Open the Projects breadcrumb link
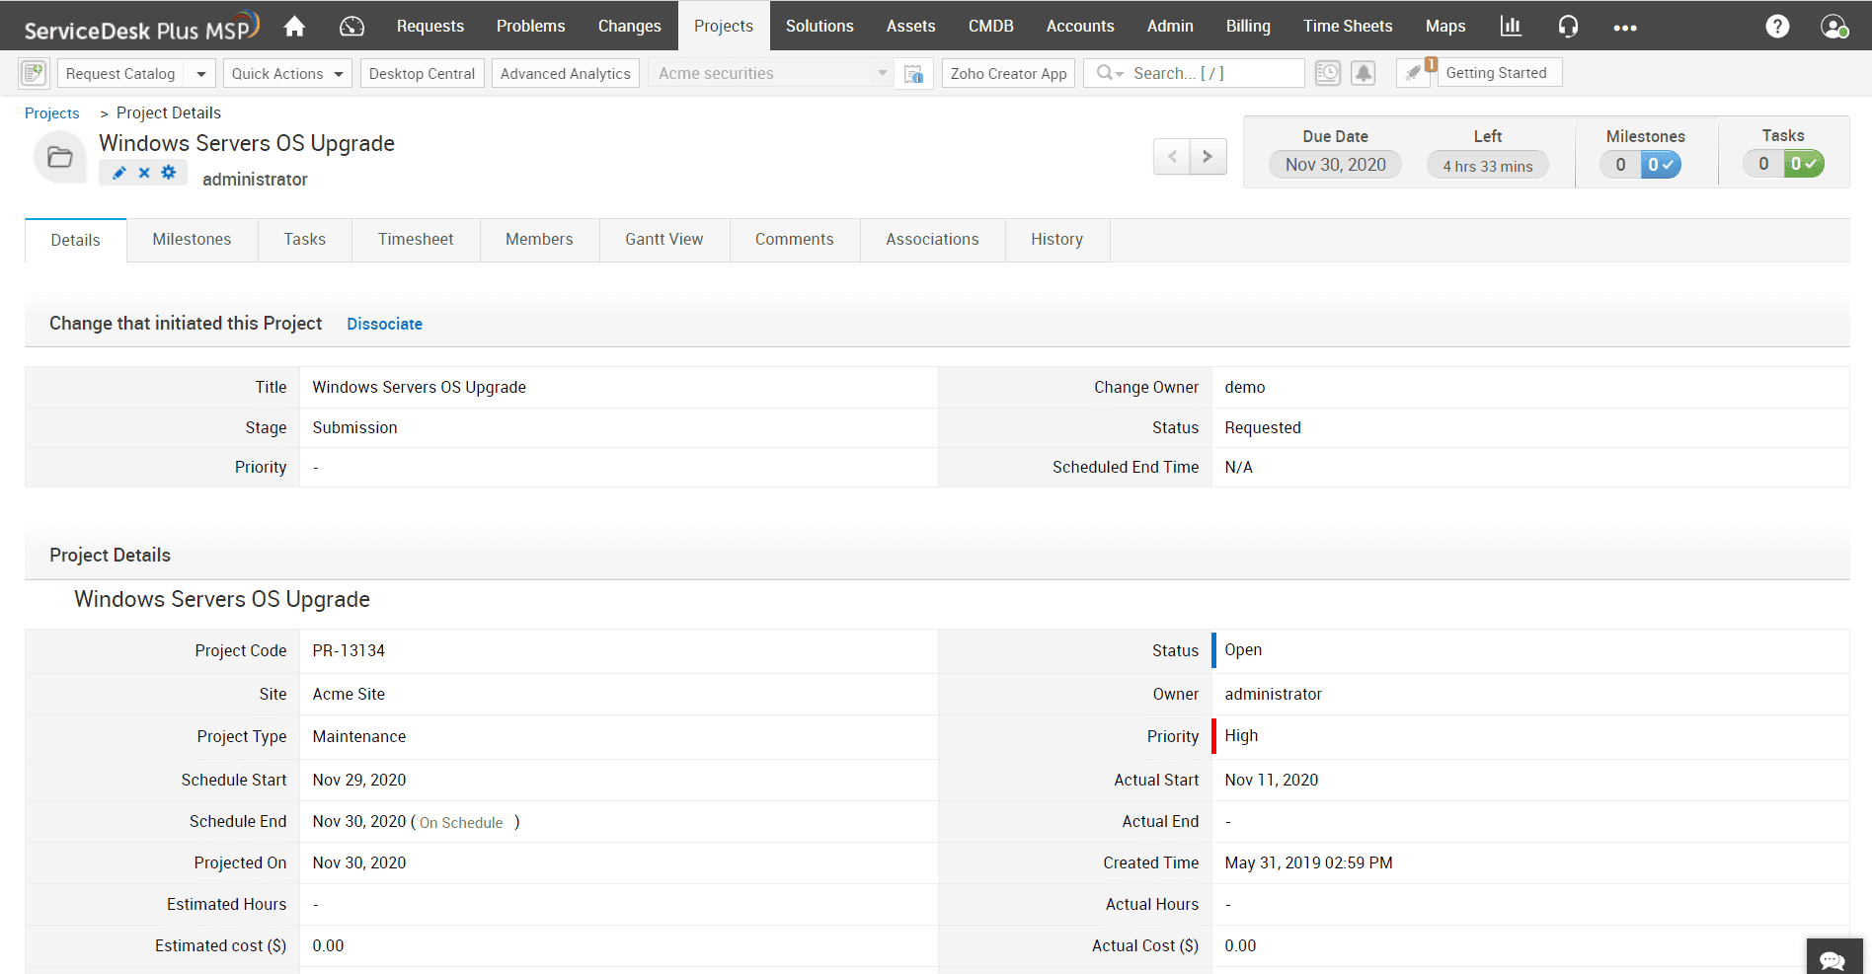Image resolution: width=1872 pixels, height=974 pixels. pyautogui.click(x=51, y=112)
